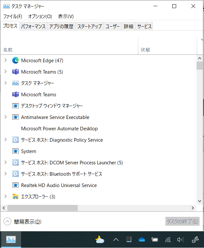Click DCOM Server Process Launcher gear icon

pos(16,163)
